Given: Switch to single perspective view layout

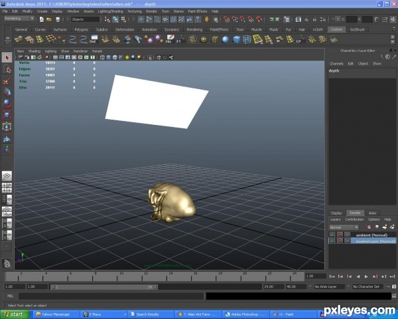Looking at the screenshot, I should 7,175.
